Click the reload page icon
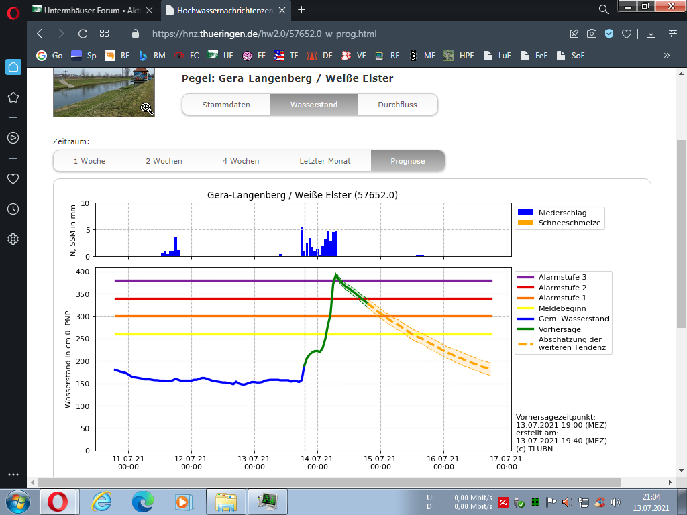Viewport: 687px width, 515px height. coord(83,34)
